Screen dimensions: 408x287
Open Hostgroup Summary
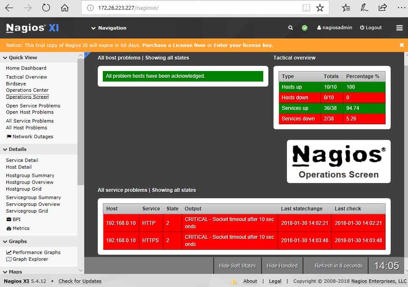click(30, 175)
